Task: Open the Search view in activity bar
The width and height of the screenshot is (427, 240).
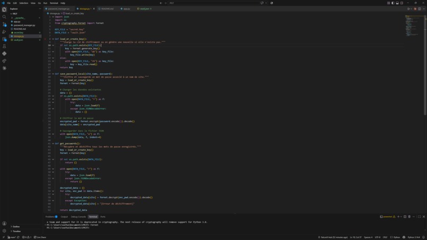Action: [x=4, y=17]
